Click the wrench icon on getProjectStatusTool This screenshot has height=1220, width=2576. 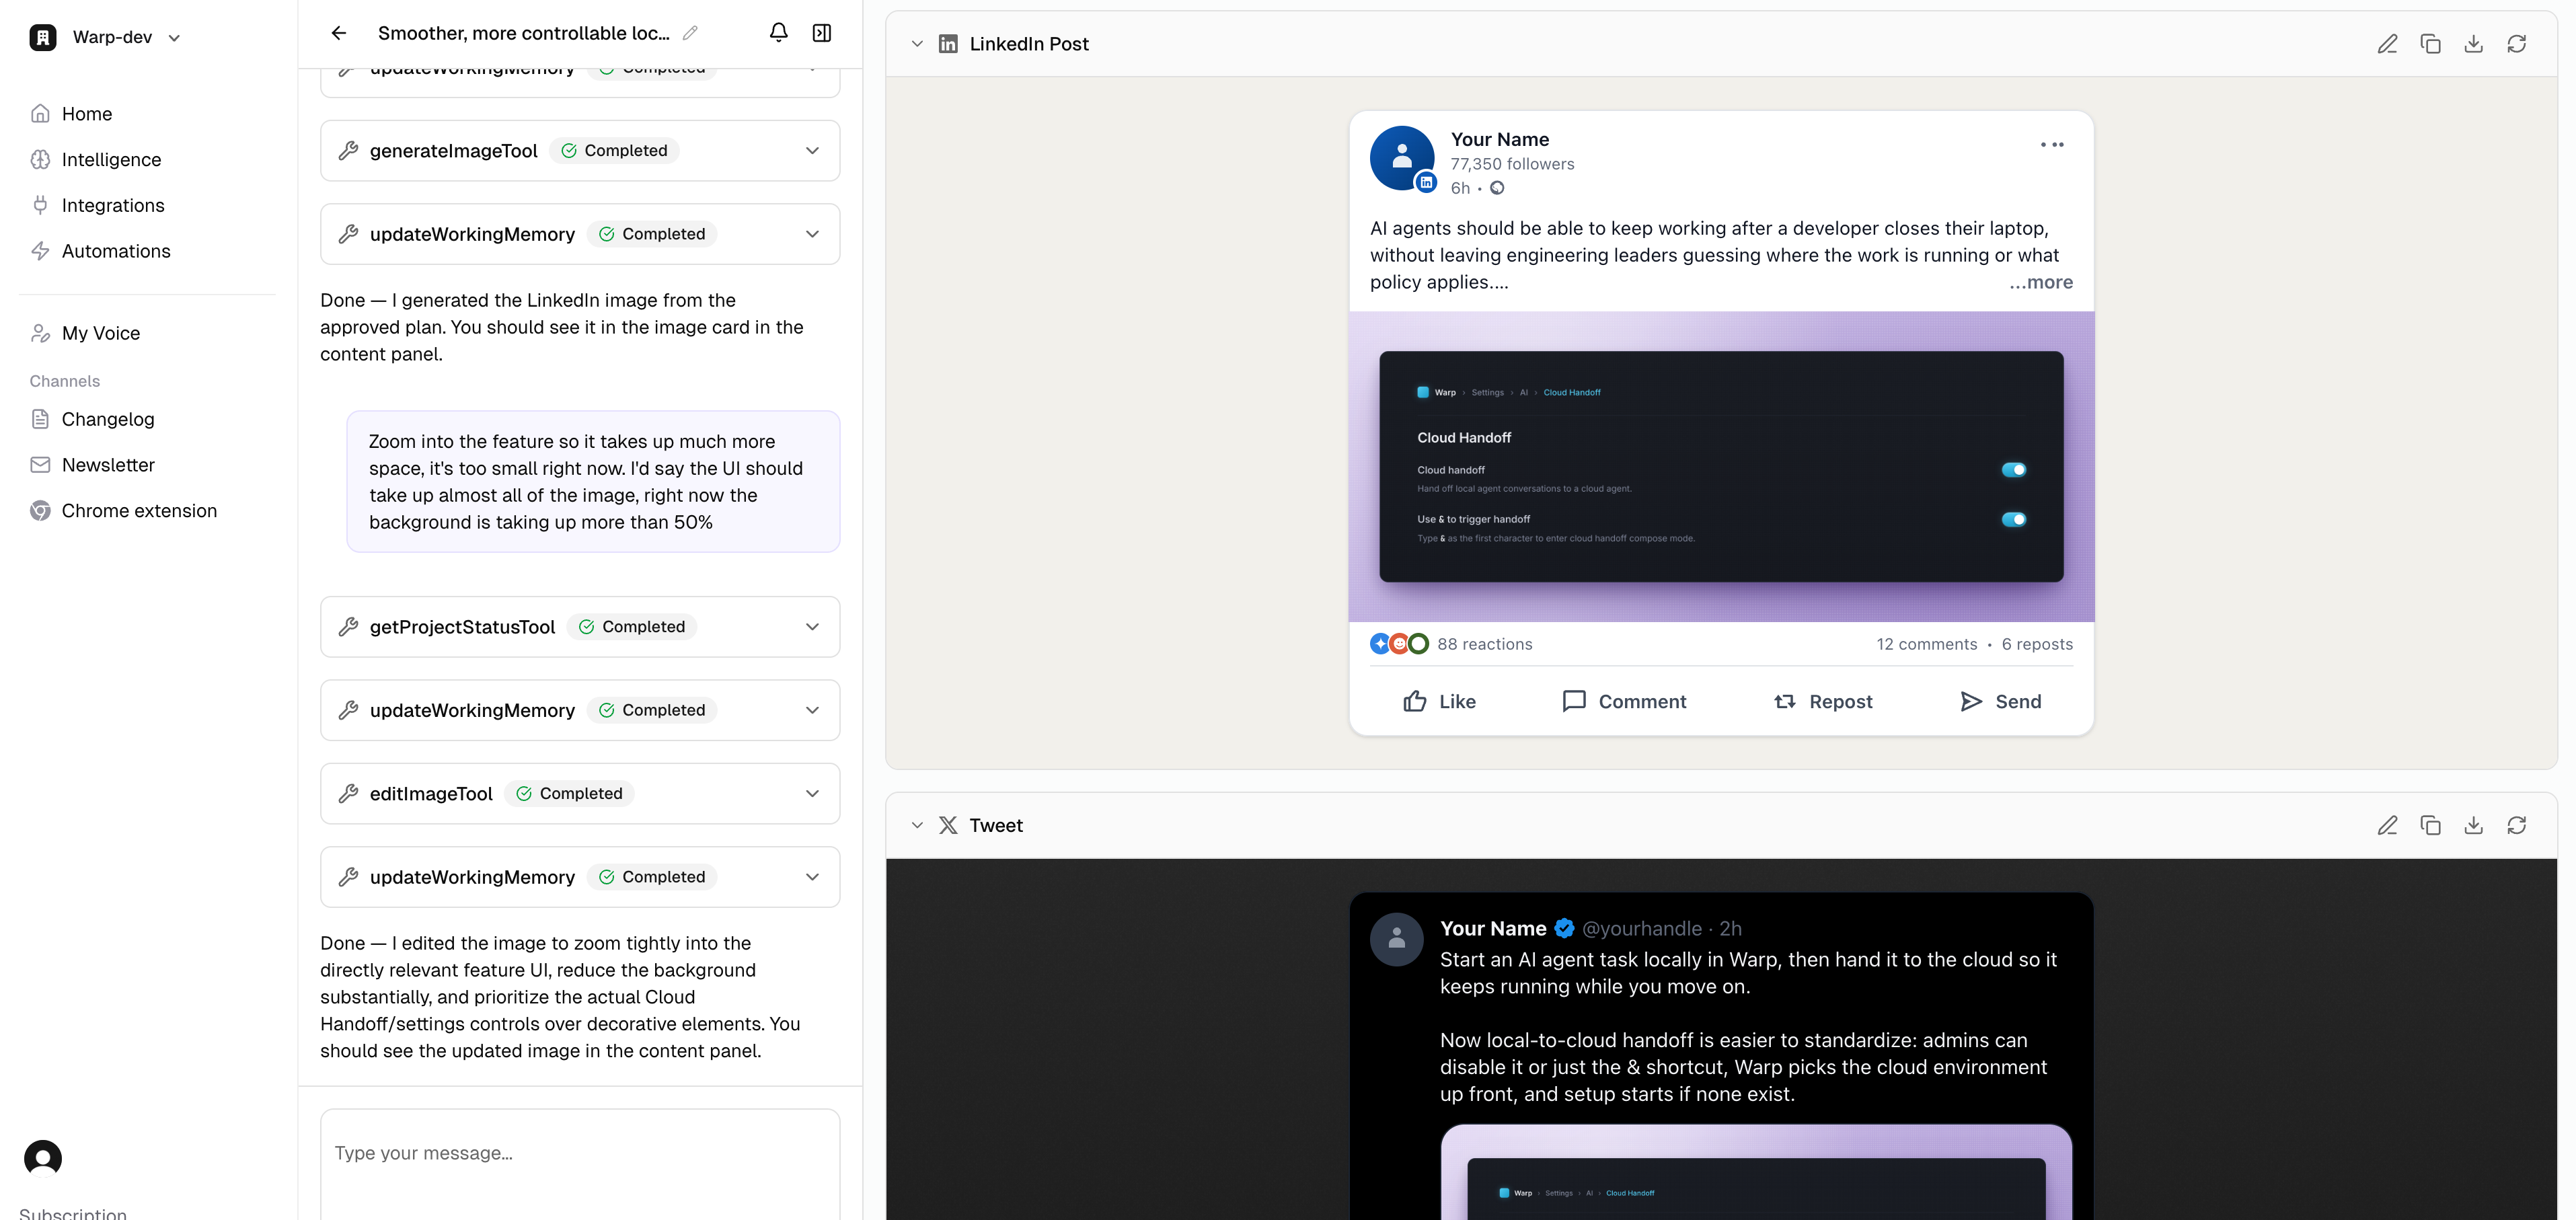tap(348, 627)
